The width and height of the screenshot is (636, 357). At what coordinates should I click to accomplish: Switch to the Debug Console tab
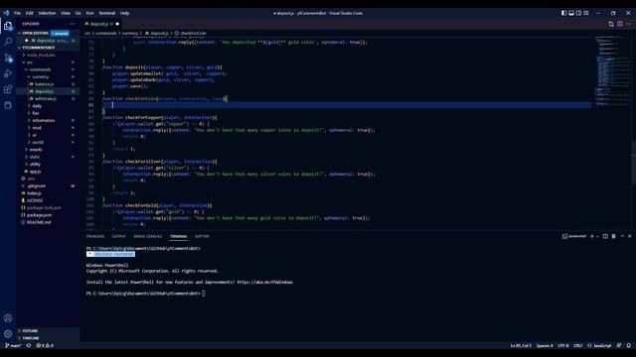148,236
